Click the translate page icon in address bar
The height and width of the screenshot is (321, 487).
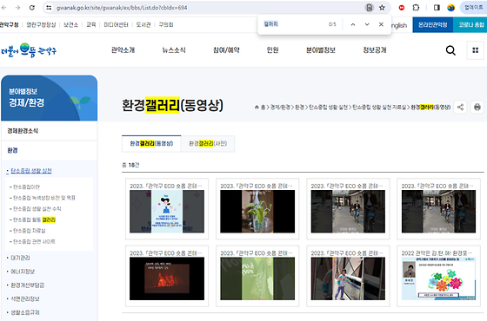tap(369, 8)
